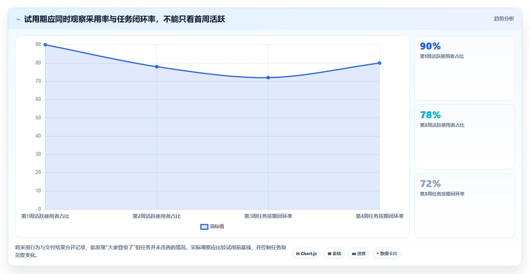Click the week 2 data point at 78
The height and width of the screenshot is (274, 530).
click(x=156, y=66)
